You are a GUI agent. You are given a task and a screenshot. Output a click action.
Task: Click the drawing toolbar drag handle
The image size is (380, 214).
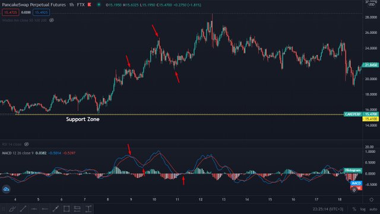coord(3,209)
